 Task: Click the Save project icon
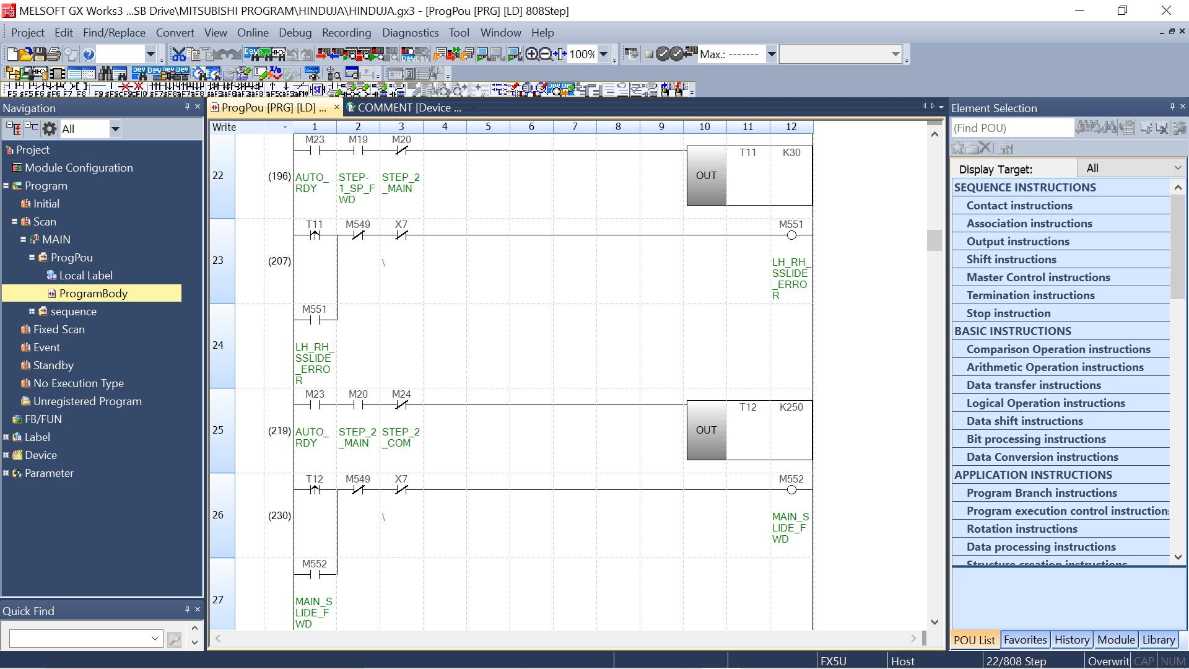click(40, 55)
